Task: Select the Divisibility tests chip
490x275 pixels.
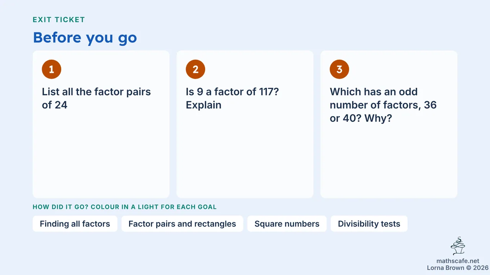Action: click(369, 224)
